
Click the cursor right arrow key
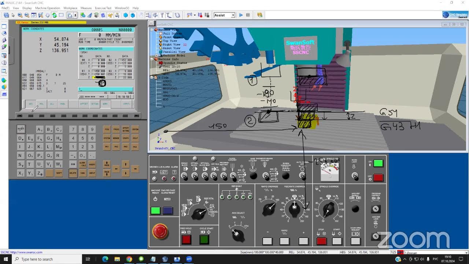click(x=135, y=169)
